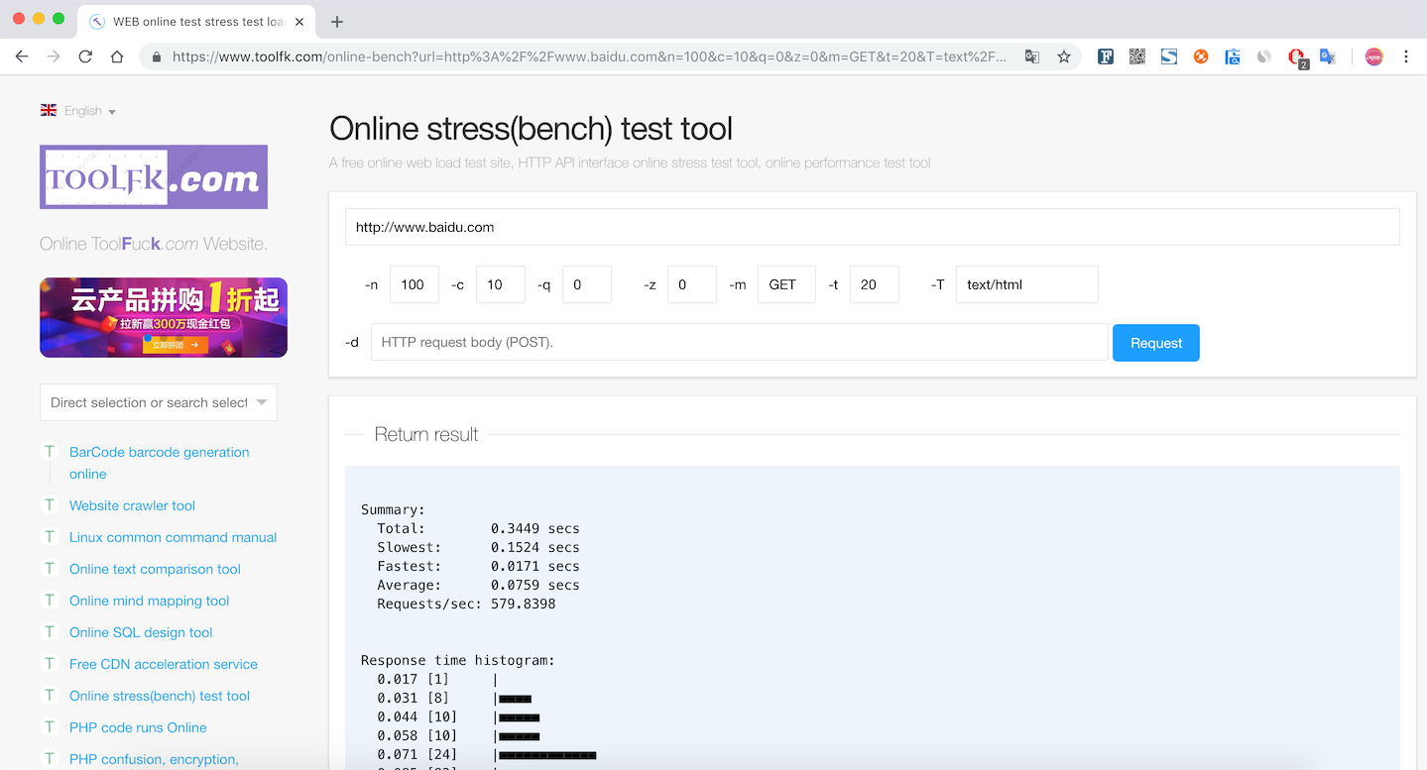Viewport: 1427px width, 770px height.
Task: Click the T icon beside Website crawler tool
Action: click(x=49, y=505)
